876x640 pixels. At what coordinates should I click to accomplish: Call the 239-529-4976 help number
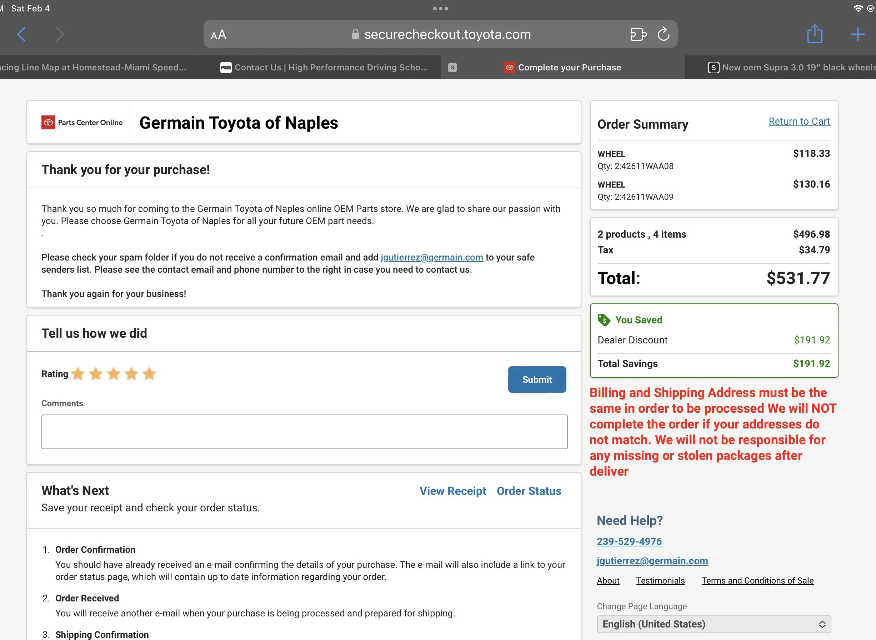click(x=629, y=541)
